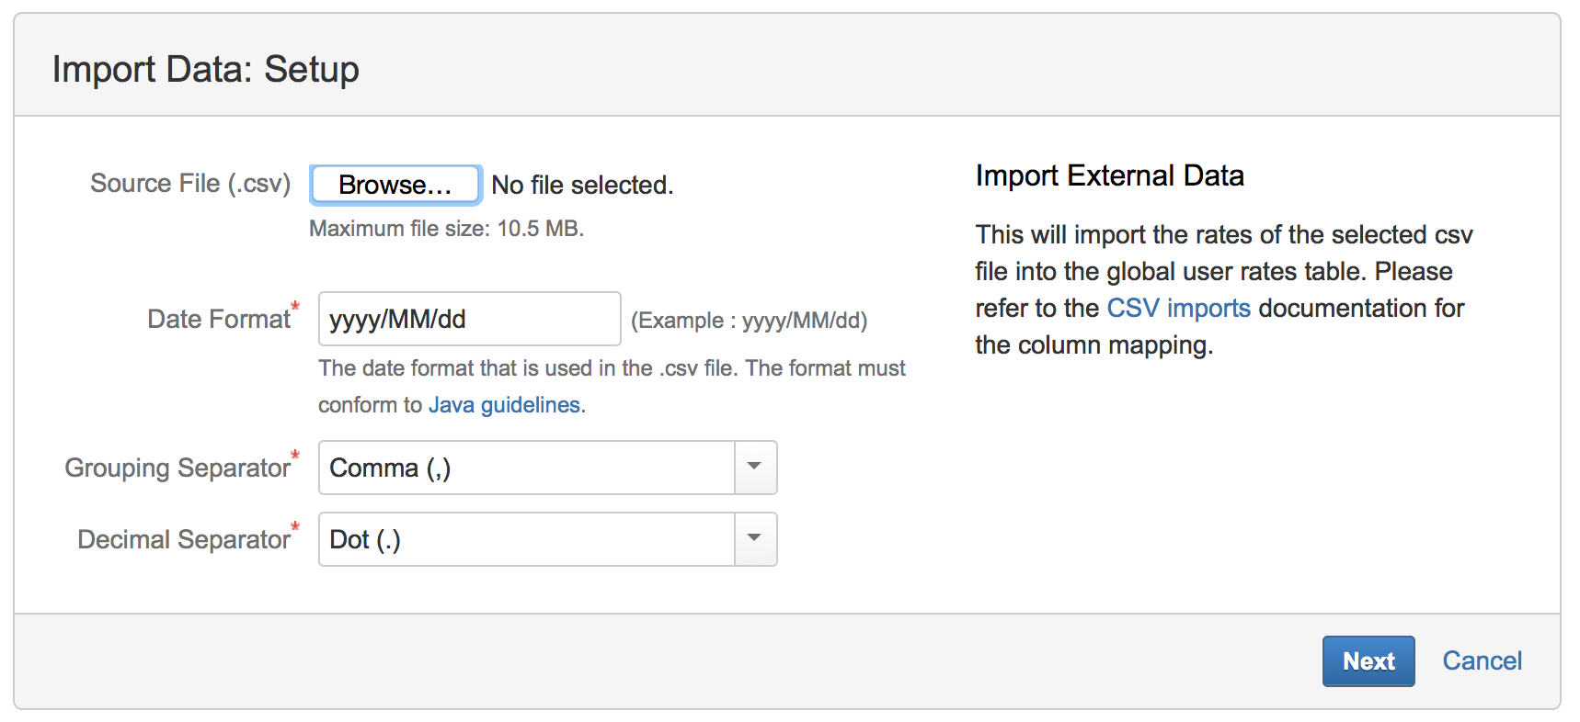Click the Source File (.csv) label
1580x722 pixels.
click(x=190, y=184)
